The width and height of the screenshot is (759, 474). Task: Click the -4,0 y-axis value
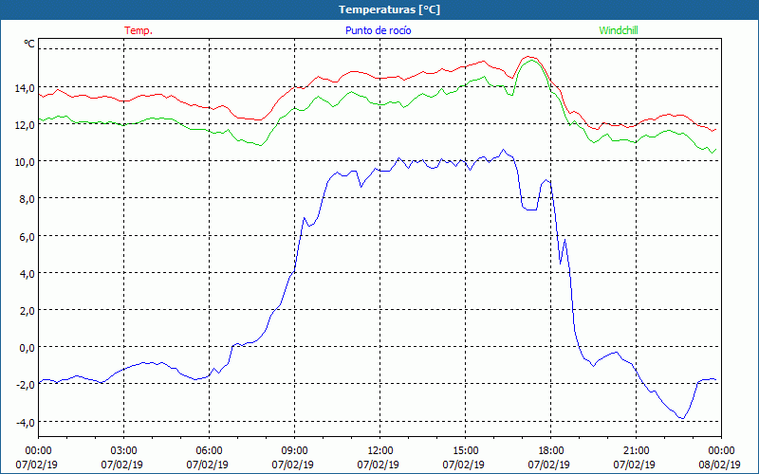tap(27, 422)
